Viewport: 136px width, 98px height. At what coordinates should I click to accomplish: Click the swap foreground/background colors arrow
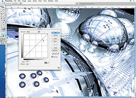pos(4,33)
